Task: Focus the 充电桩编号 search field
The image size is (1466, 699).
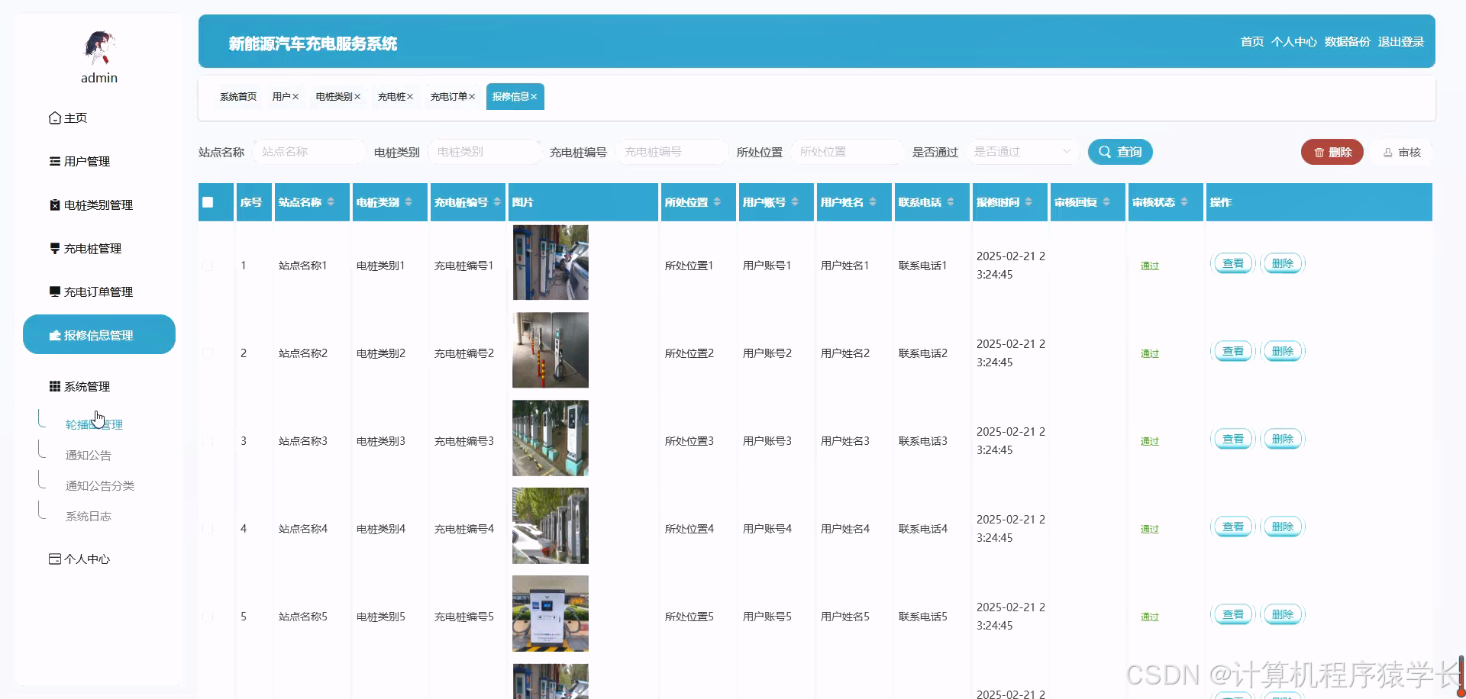Action: (672, 152)
